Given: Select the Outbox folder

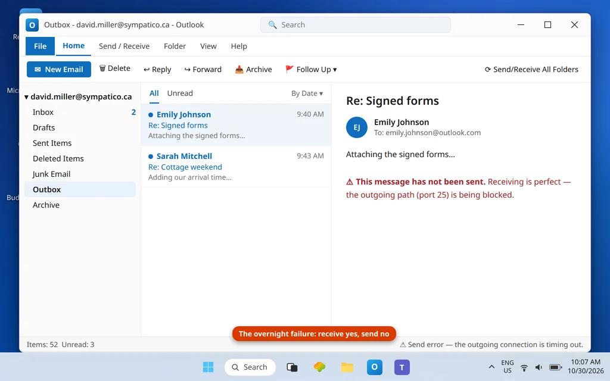Looking at the screenshot, I should [x=80, y=189].
